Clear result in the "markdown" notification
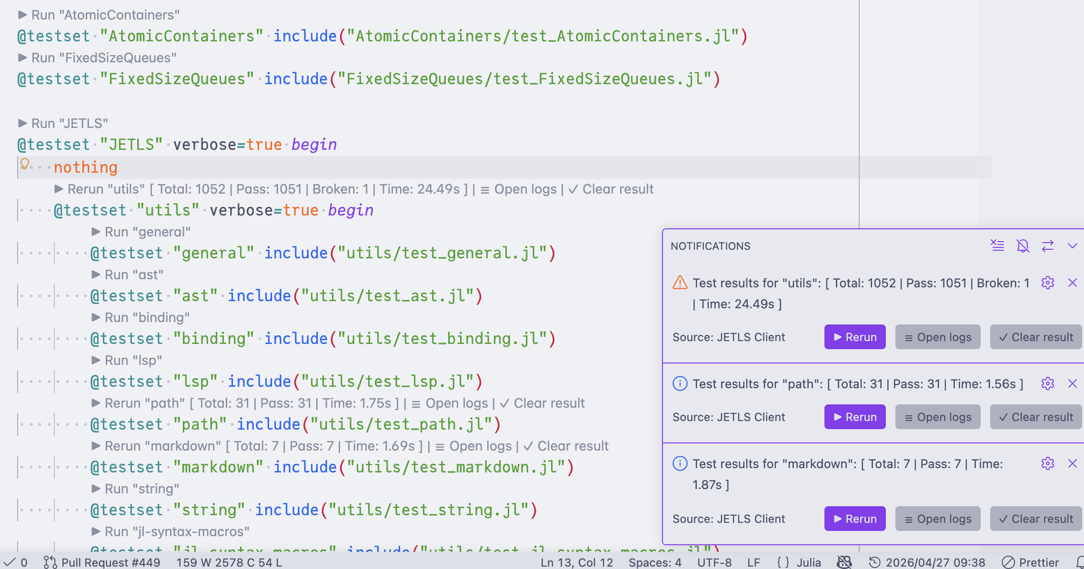This screenshot has width=1084, height=569. click(x=1036, y=519)
